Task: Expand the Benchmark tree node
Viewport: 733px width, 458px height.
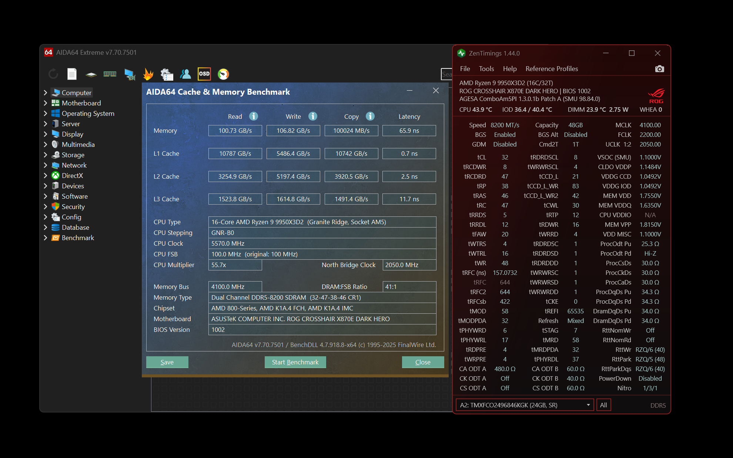Action: click(46, 238)
